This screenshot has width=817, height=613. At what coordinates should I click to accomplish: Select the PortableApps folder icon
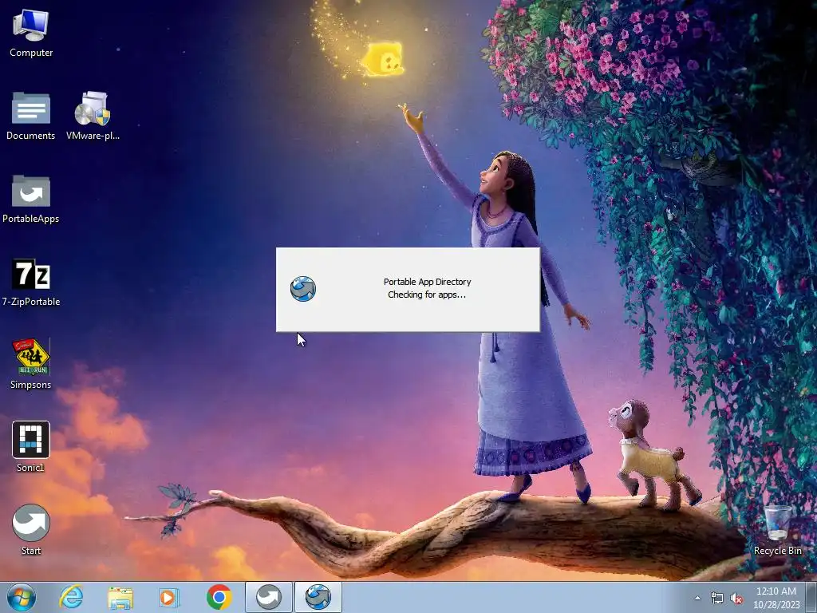pos(31,199)
